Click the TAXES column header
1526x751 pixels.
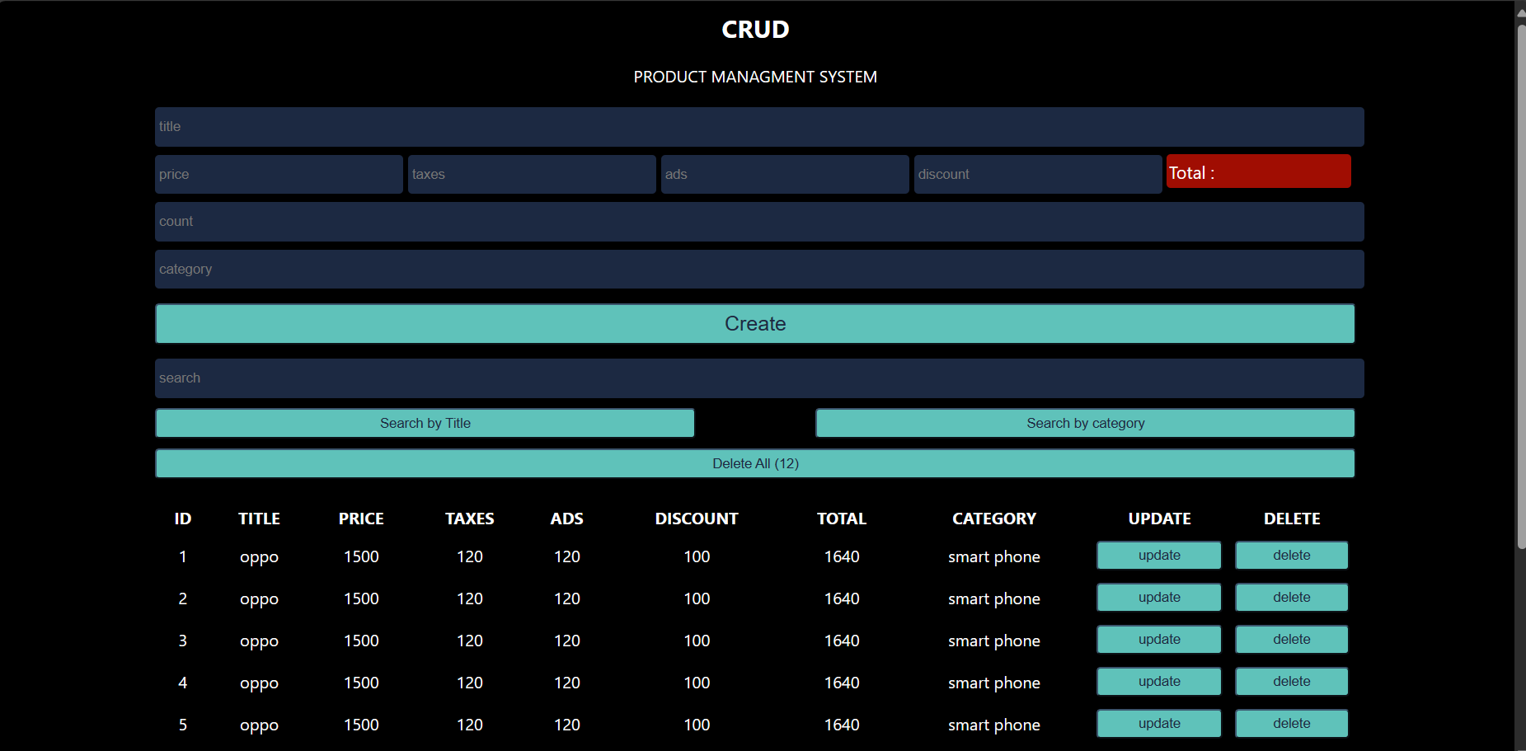(x=470, y=519)
